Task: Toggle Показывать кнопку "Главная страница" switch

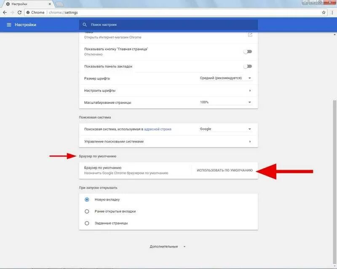Action: tap(248, 52)
